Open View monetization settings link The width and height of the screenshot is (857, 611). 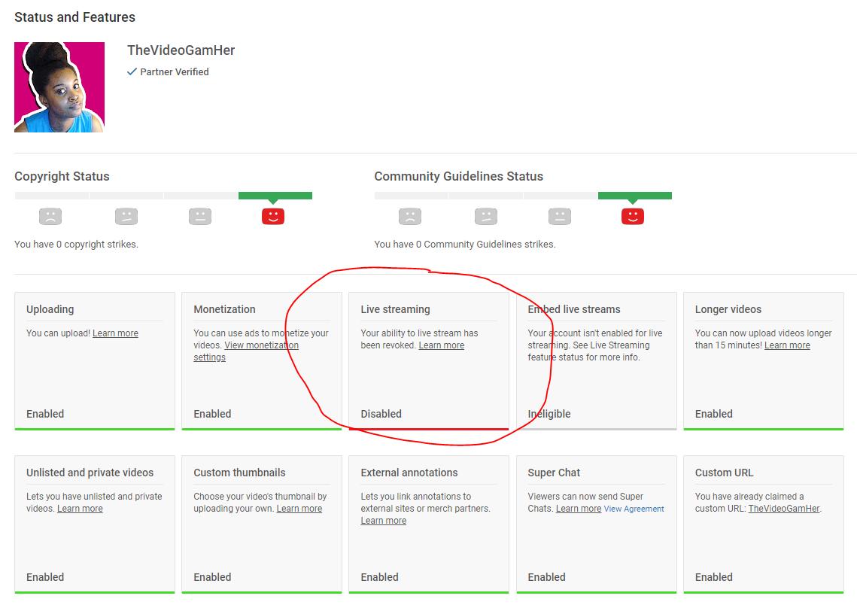pos(246,351)
